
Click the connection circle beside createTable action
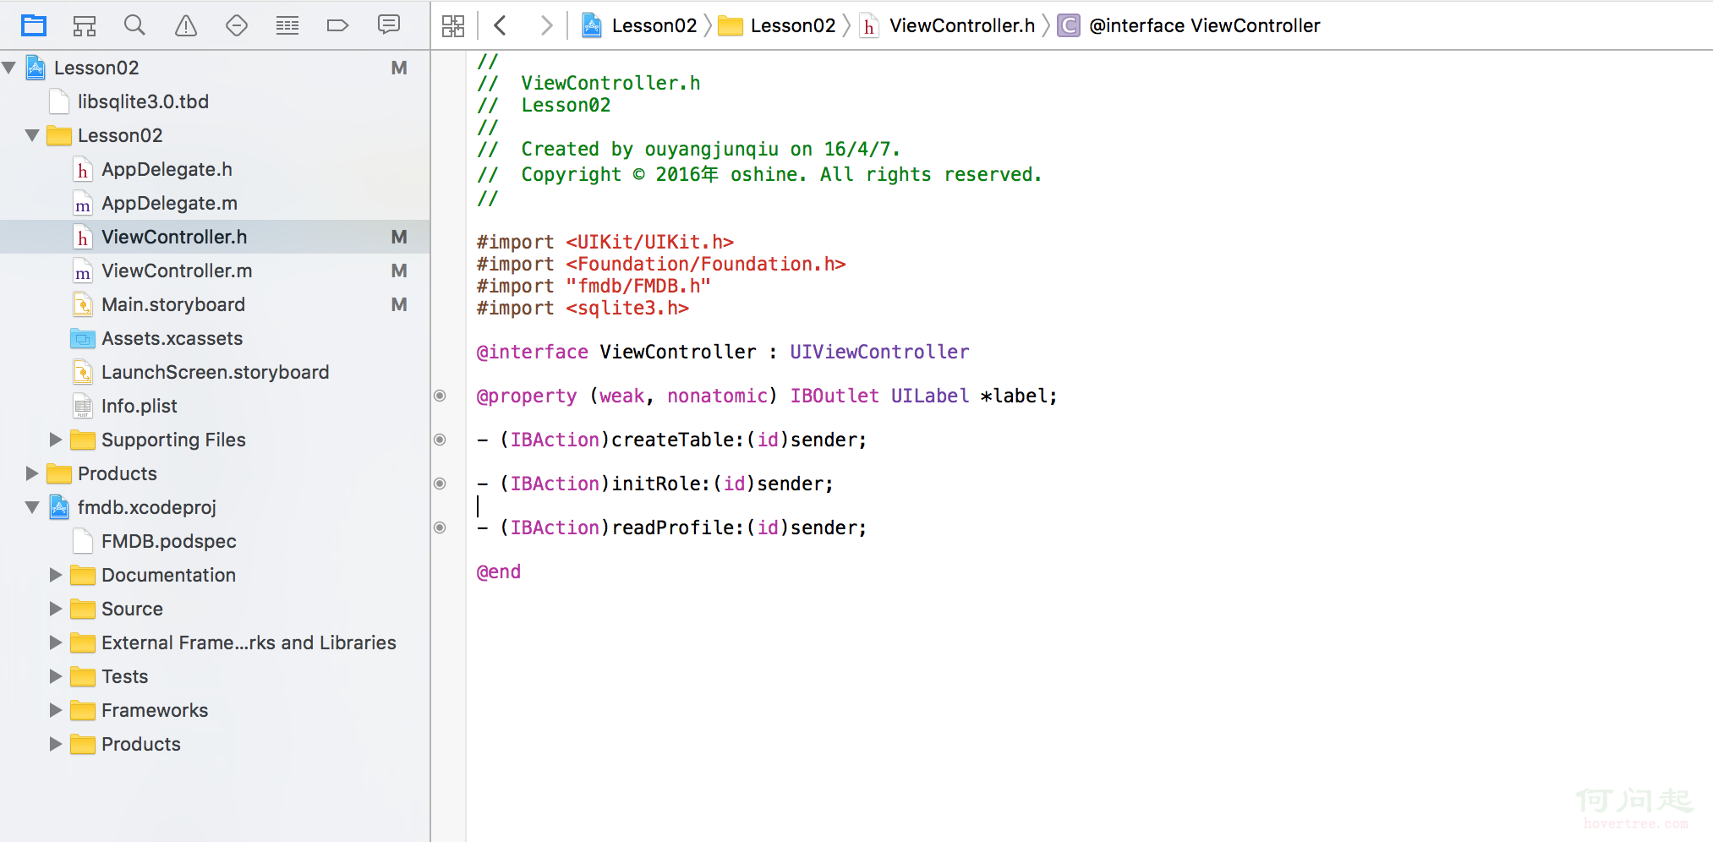click(440, 440)
